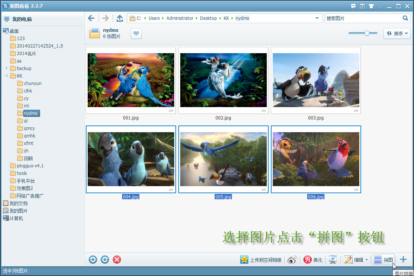
Task: Click the 搜索图片 search field
Action: (363, 18)
